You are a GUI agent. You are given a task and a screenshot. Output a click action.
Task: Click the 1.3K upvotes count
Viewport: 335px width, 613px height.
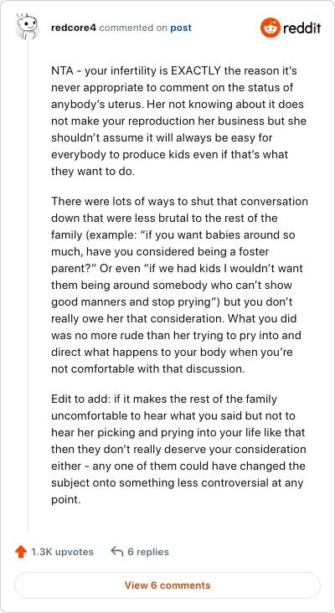(x=62, y=552)
